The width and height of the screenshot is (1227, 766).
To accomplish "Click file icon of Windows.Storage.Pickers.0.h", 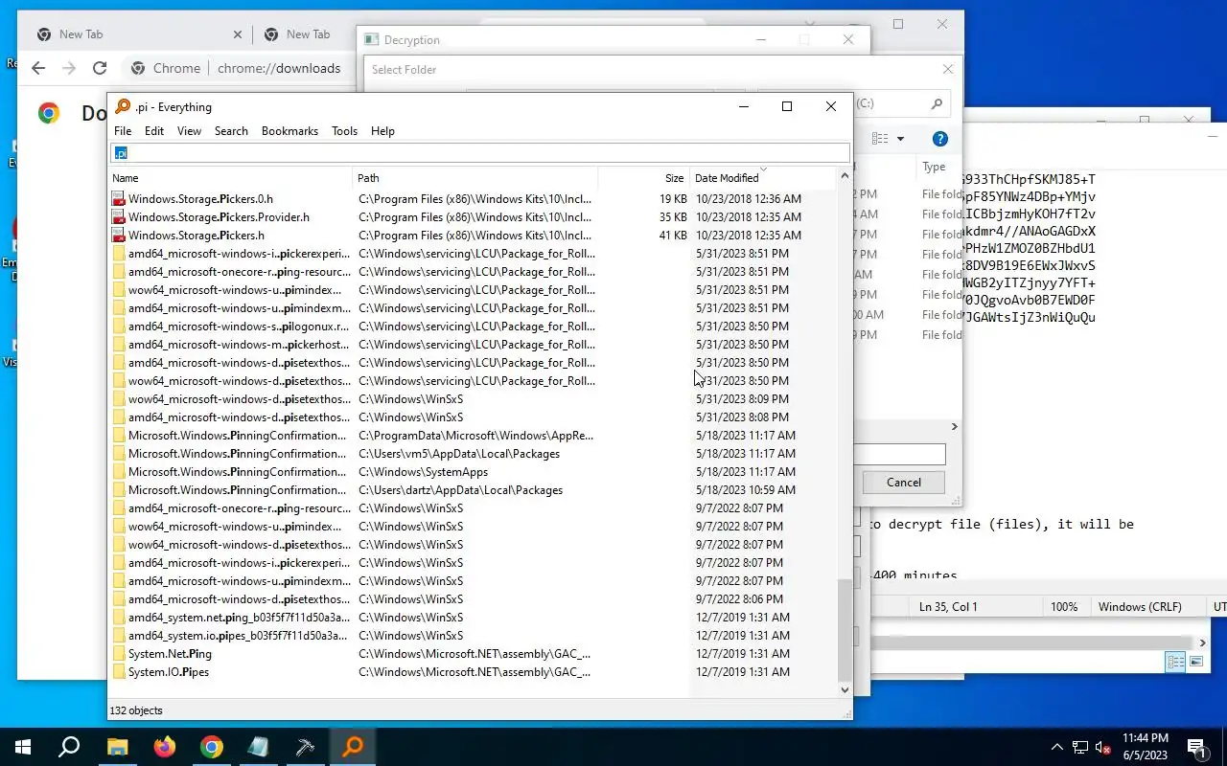I will click(x=119, y=199).
